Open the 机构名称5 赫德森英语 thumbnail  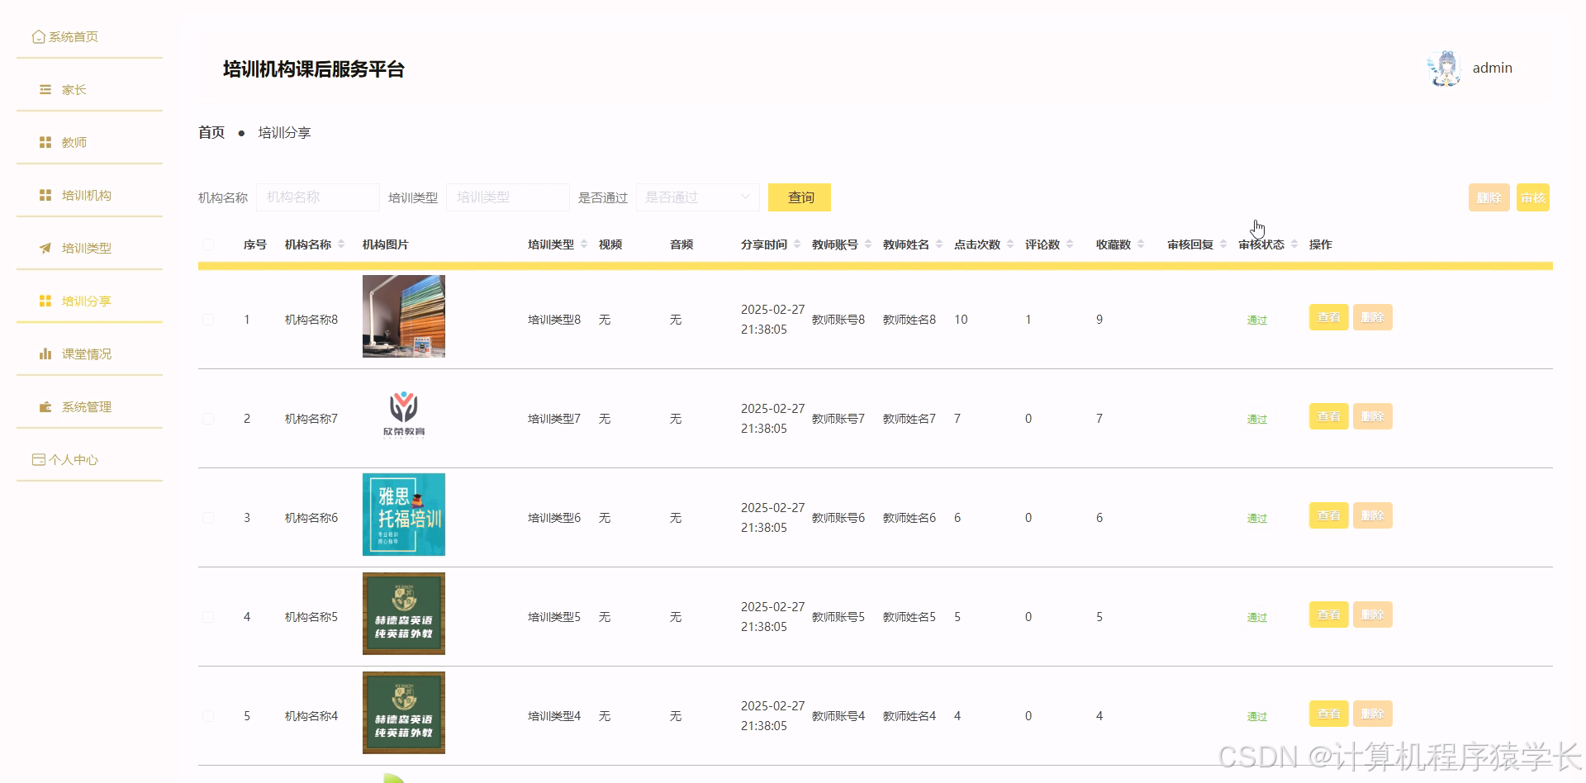point(404,614)
